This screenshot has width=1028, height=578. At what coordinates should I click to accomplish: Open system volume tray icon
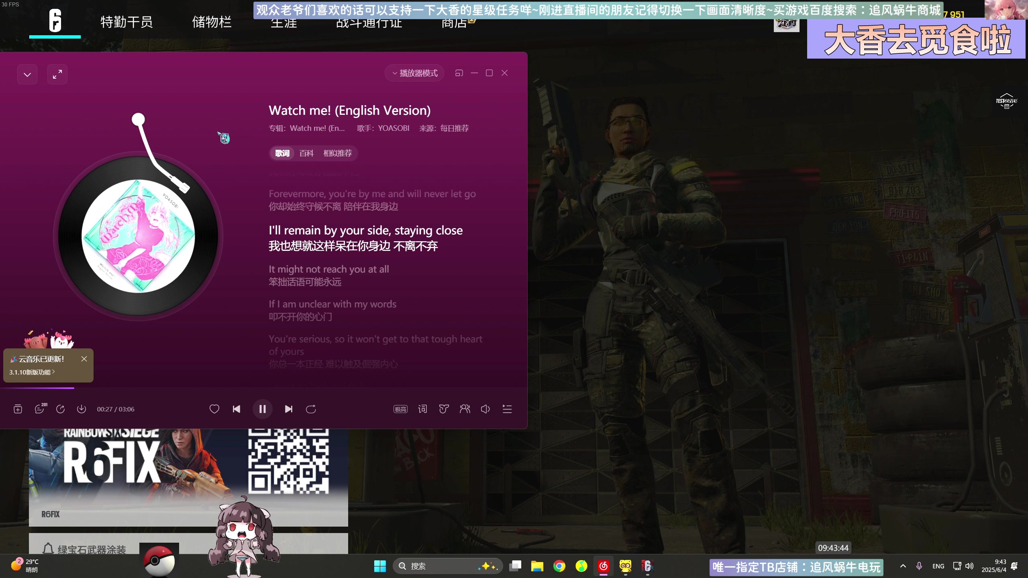[x=969, y=566]
